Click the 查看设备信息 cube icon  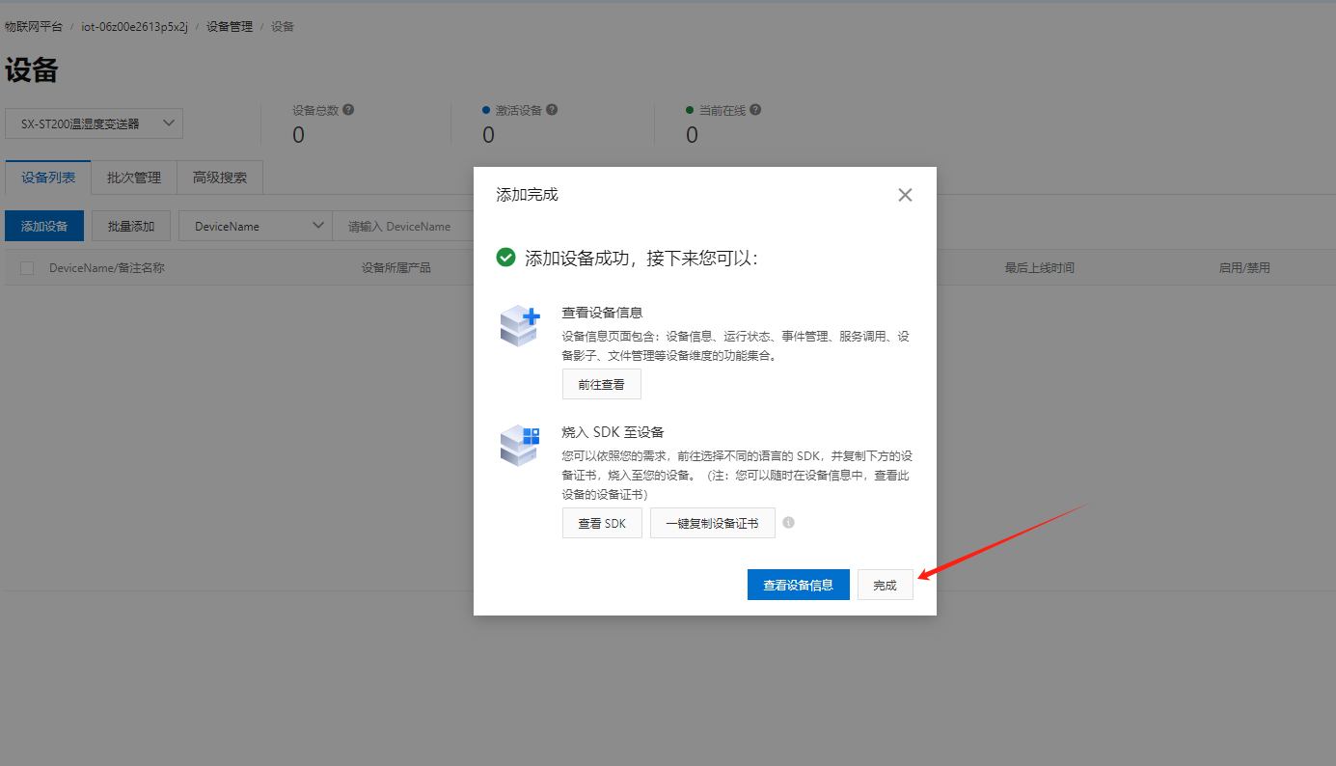520,326
